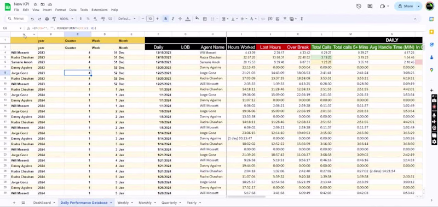Viewport: 438px width, 207px height.
Task: Open the Name box dropdown arrow
Action: pos(20,28)
